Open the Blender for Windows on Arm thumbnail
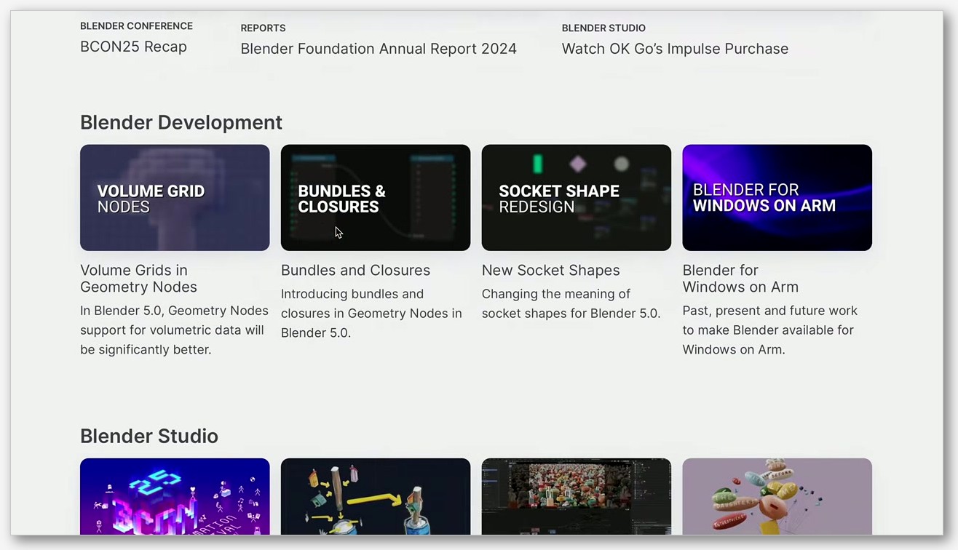This screenshot has width=958, height=550. coord(777,198)
